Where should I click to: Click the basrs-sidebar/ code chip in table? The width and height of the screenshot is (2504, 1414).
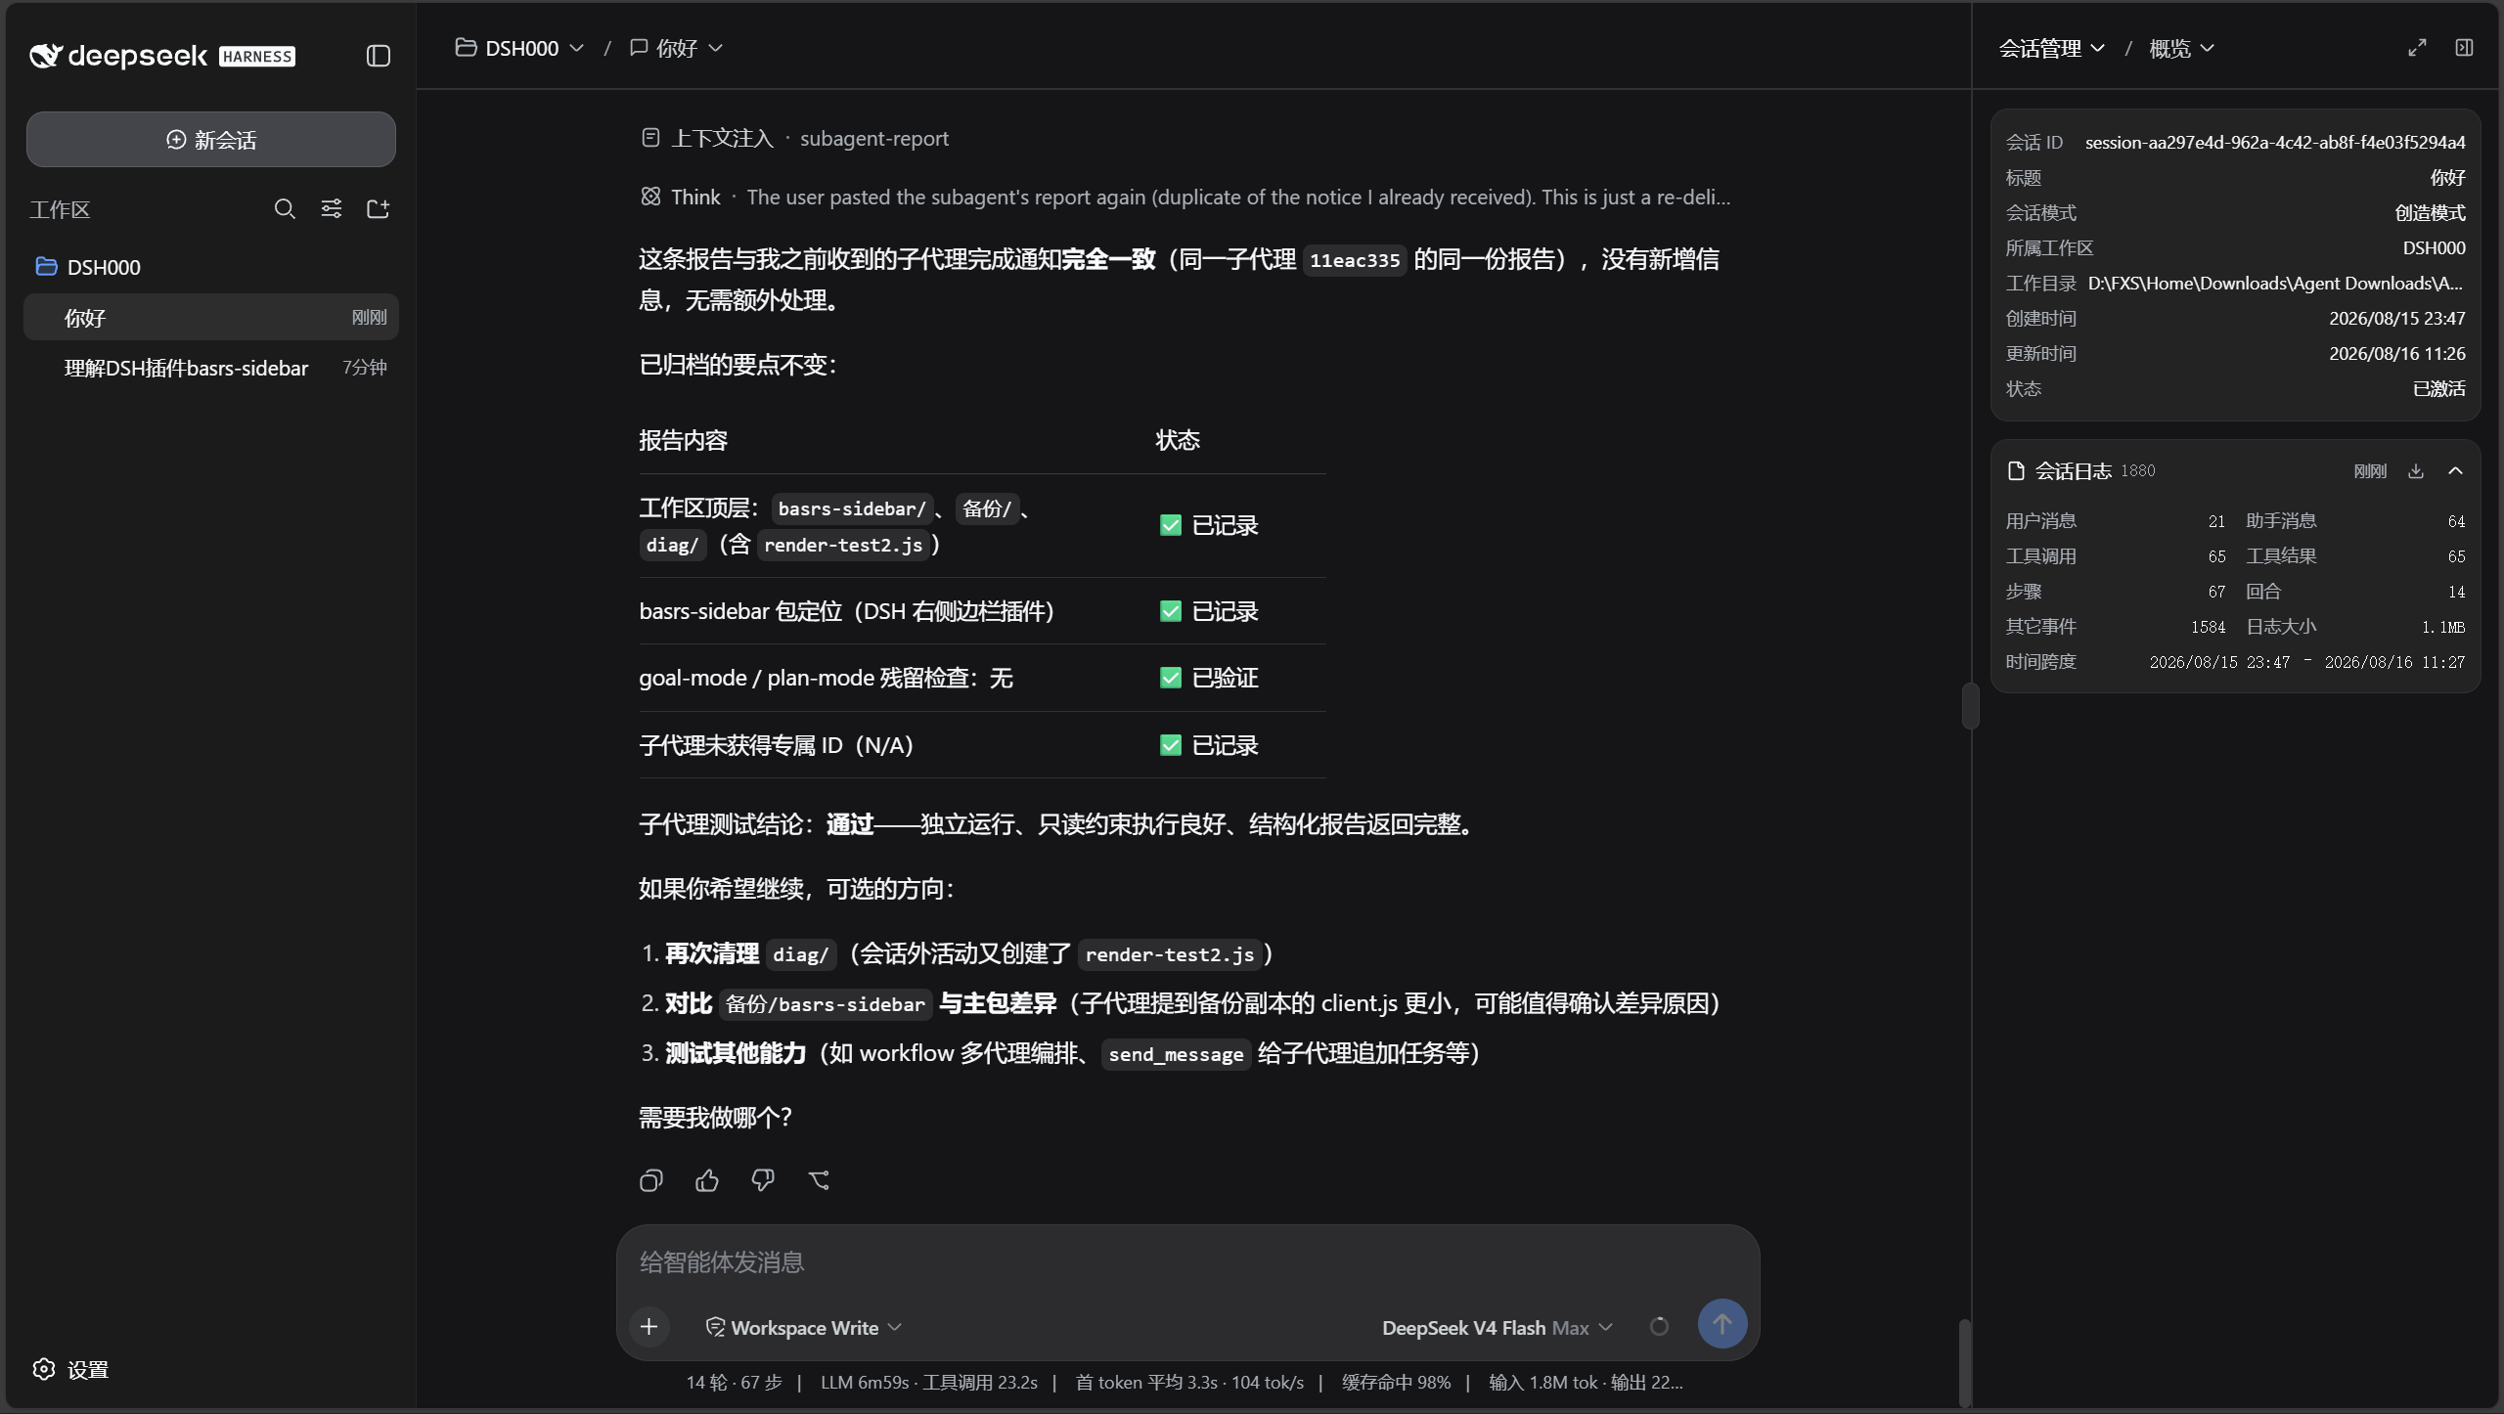[851, 508]
